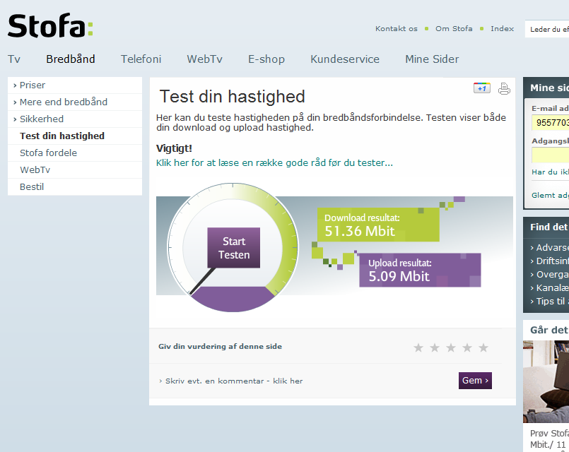Open the Tv menu
This screenshot has height=452, width=569.
[x=14, y=59]
